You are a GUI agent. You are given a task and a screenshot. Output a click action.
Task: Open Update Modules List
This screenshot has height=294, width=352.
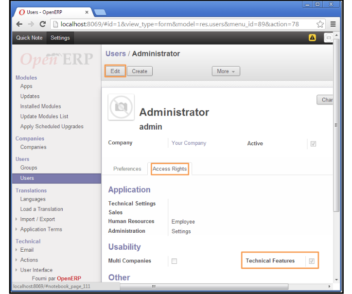tap(44, 117)
